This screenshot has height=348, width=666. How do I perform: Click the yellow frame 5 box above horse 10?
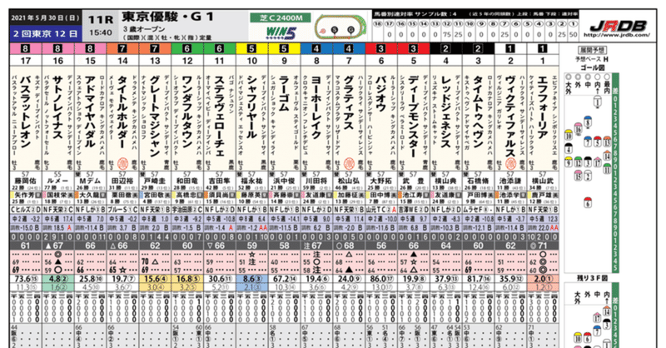pos(252,48)
